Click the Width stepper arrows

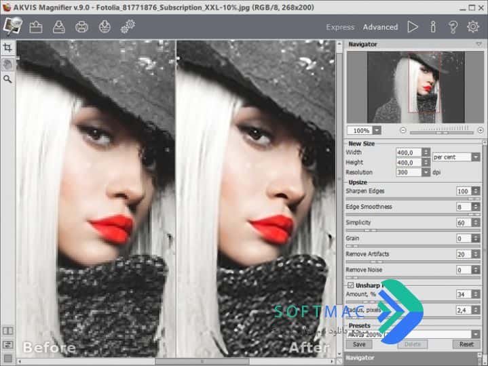pos(426,152)
